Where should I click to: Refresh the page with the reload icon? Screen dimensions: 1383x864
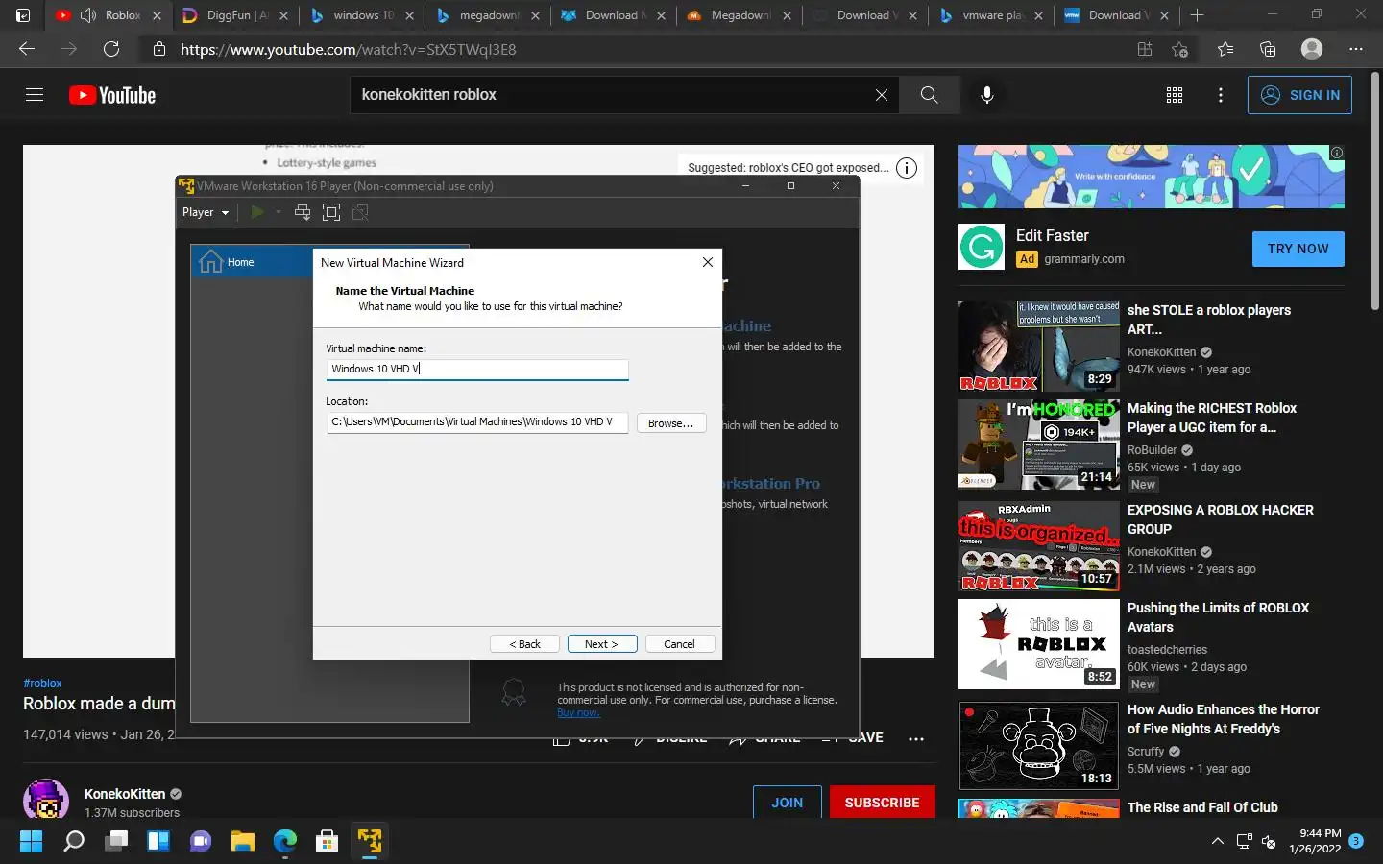[111, 49]
